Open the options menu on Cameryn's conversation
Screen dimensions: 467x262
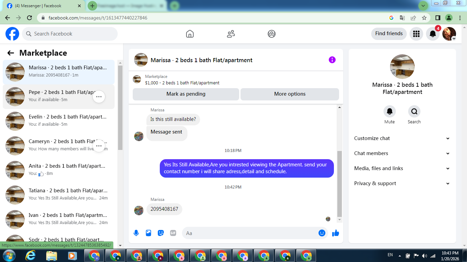coord(99,146)
